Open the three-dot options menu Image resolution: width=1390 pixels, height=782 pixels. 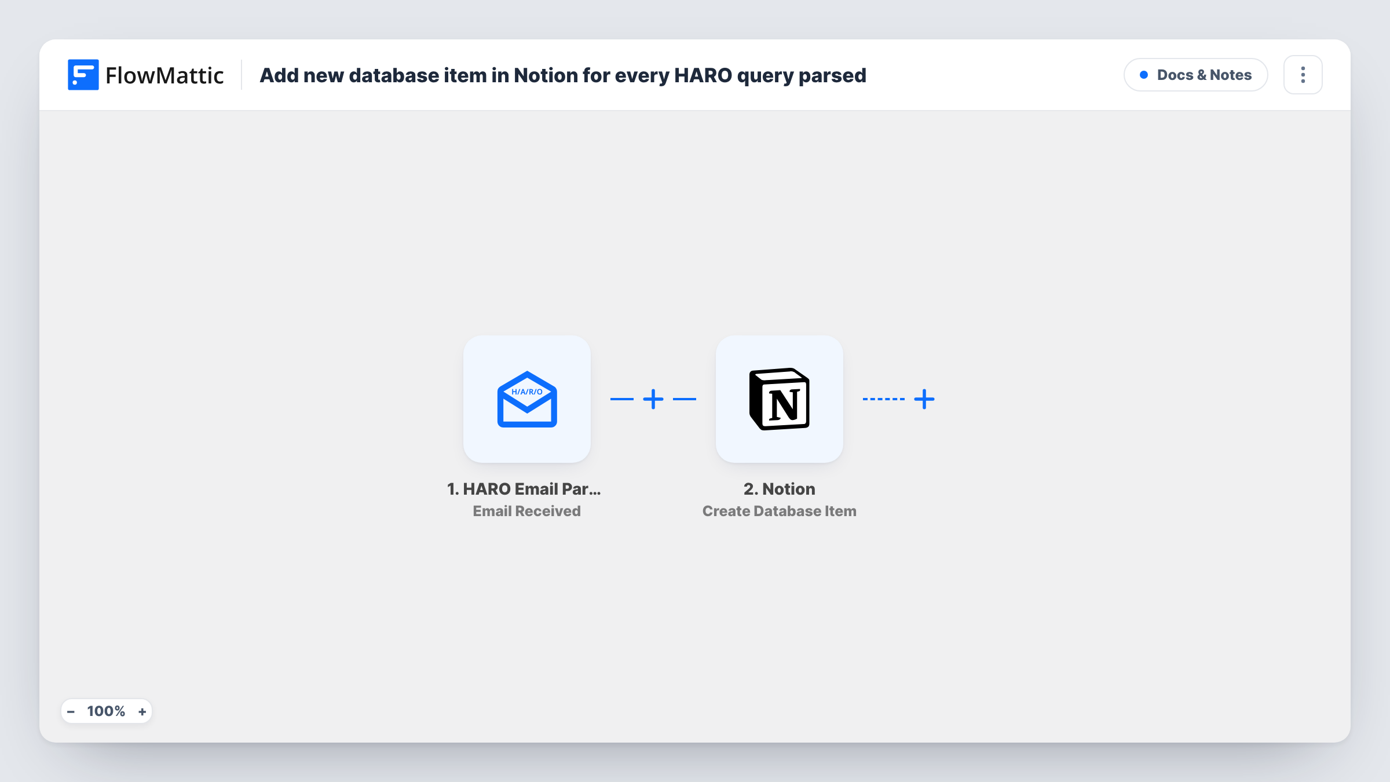1303,75
